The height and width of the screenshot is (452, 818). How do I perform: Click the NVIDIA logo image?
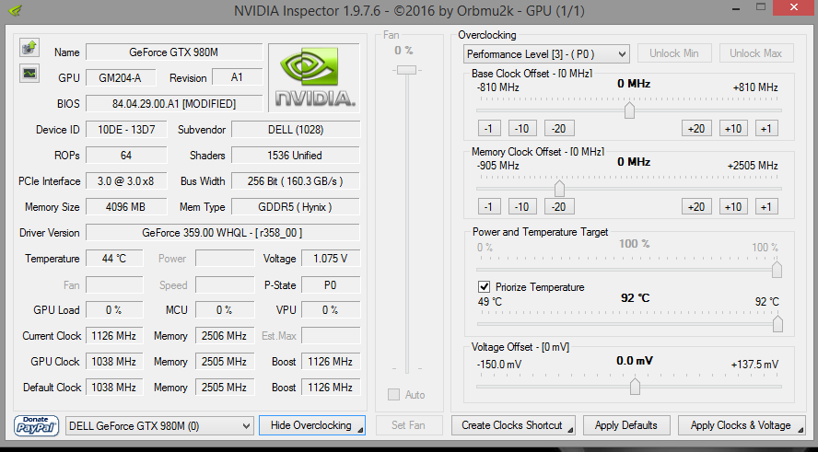pyautogui.click(x=314, y=77)
